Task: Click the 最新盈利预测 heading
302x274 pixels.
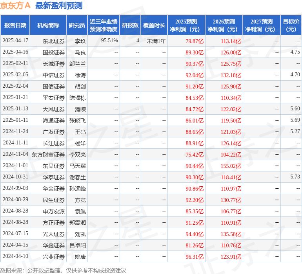Action: tap(59, 5)
